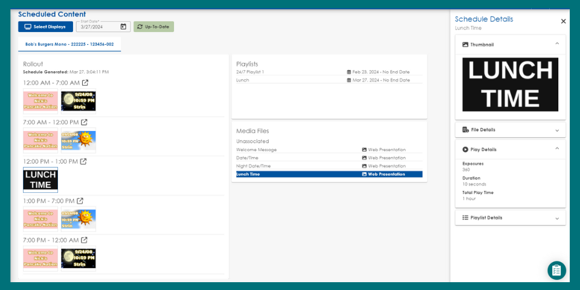This screenshot has width=580, height=290.
Task: Click the calendar icon in Start Date field
Action: pyautogui.click(x=123, y=27)
